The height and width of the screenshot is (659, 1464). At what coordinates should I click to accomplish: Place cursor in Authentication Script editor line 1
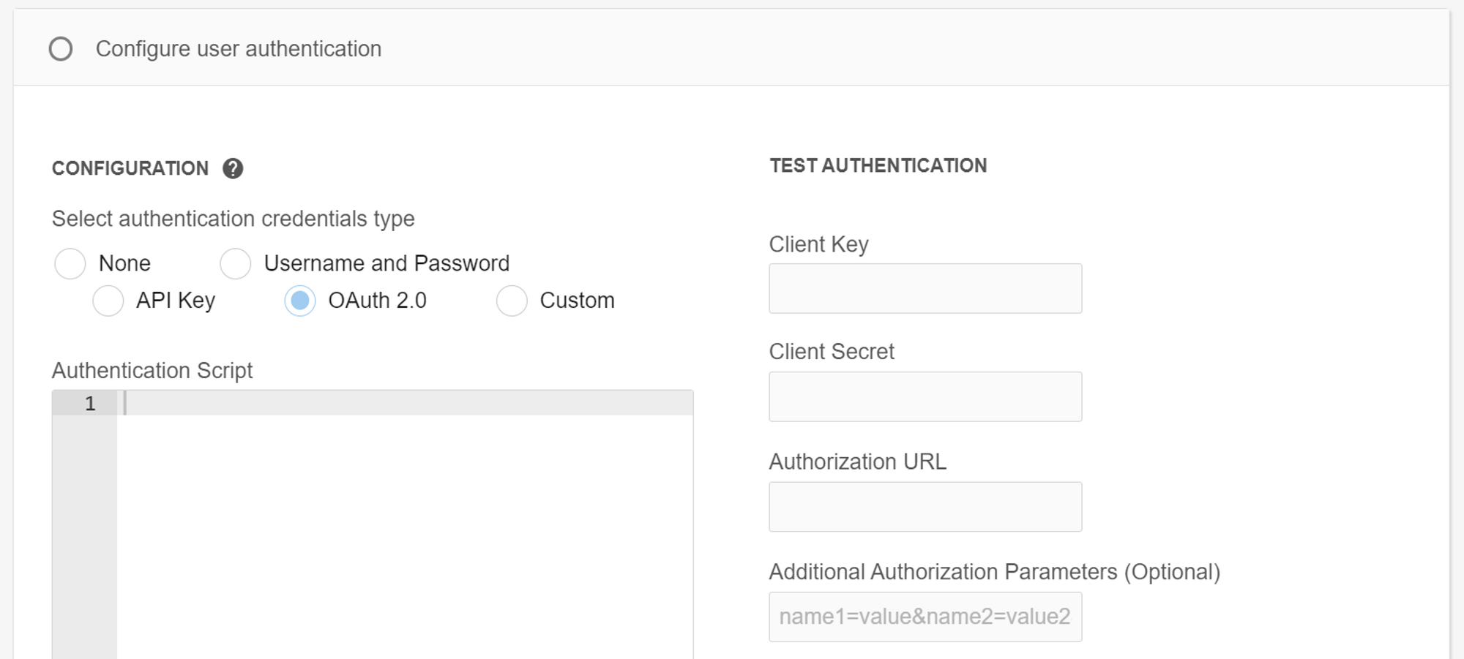405,403
